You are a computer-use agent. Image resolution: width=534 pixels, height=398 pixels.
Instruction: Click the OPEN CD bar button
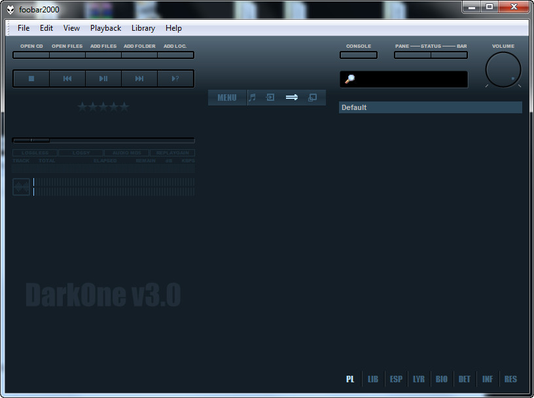[31, 55]
